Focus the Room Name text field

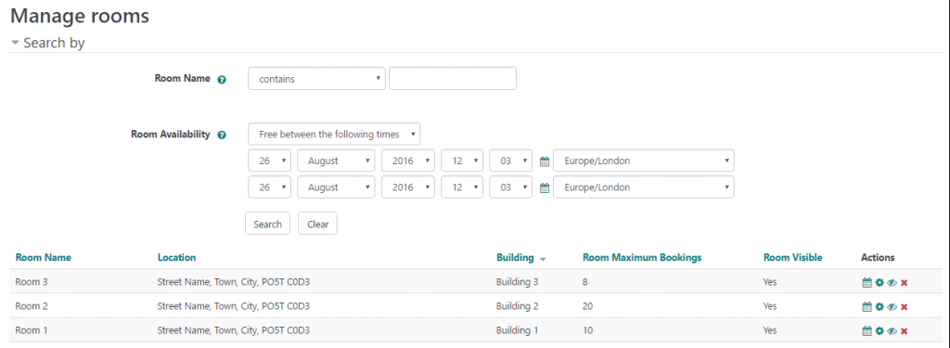453,79
